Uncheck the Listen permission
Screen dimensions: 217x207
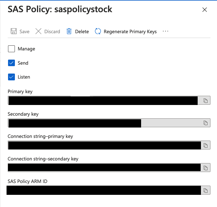point(11,77)
